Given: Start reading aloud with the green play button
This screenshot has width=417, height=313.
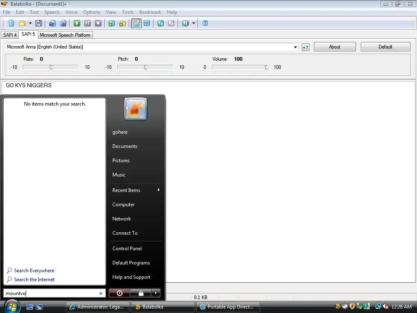Looking at the screenshot, I should click(77, 23).
